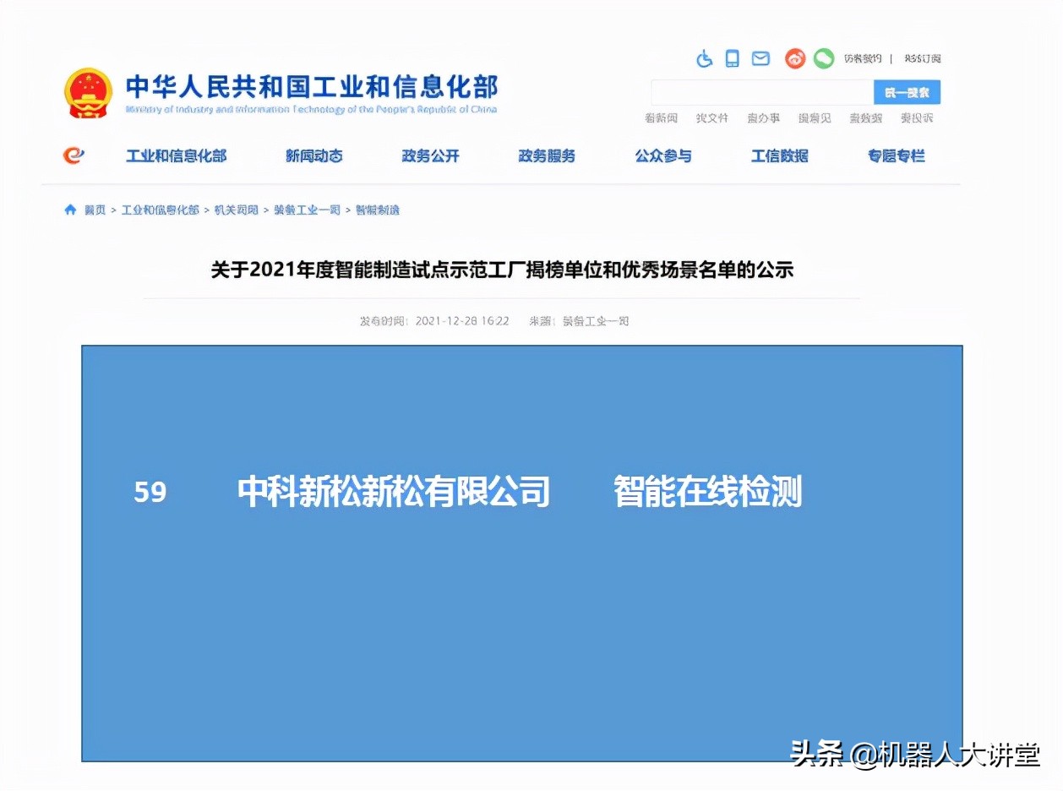Open the 公众参与 navigation item
The image size is (1063, 791).
(x=662, y=155)
